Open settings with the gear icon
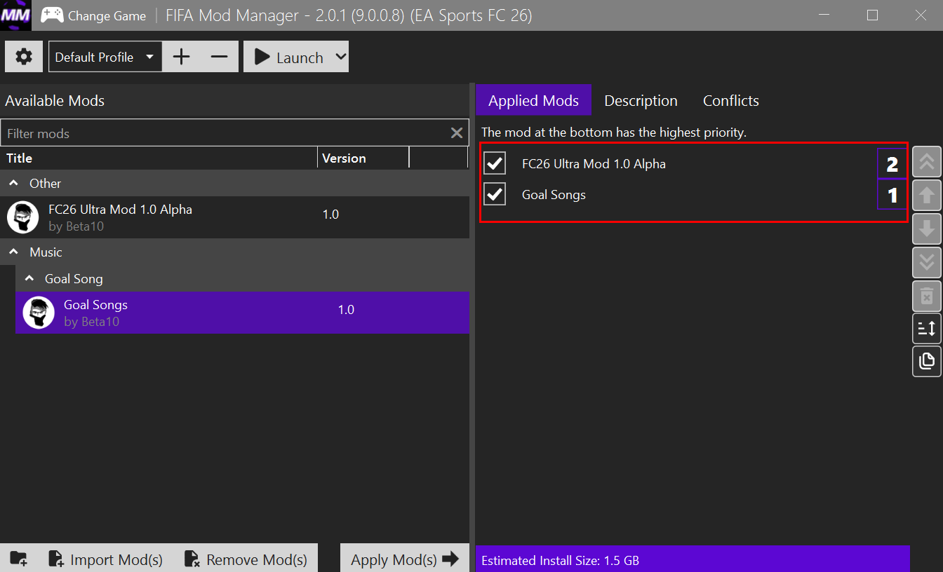Viewport: 943px width, 572px height. (x=24, y=57)
